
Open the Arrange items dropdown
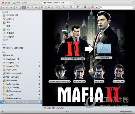50,7
